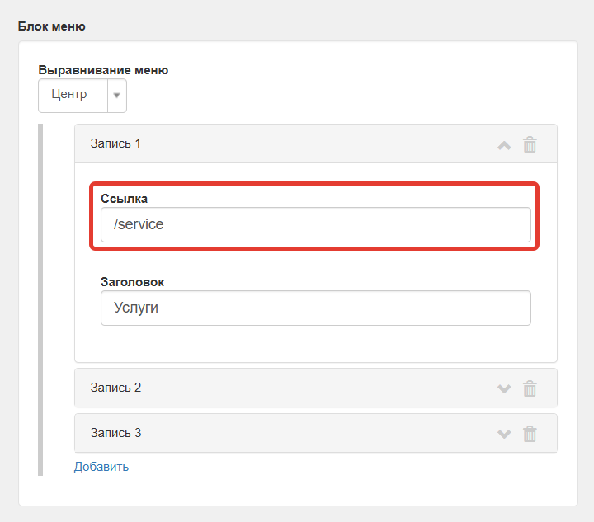Click the Добавить link
594x522 pixels.
point(101,467)
